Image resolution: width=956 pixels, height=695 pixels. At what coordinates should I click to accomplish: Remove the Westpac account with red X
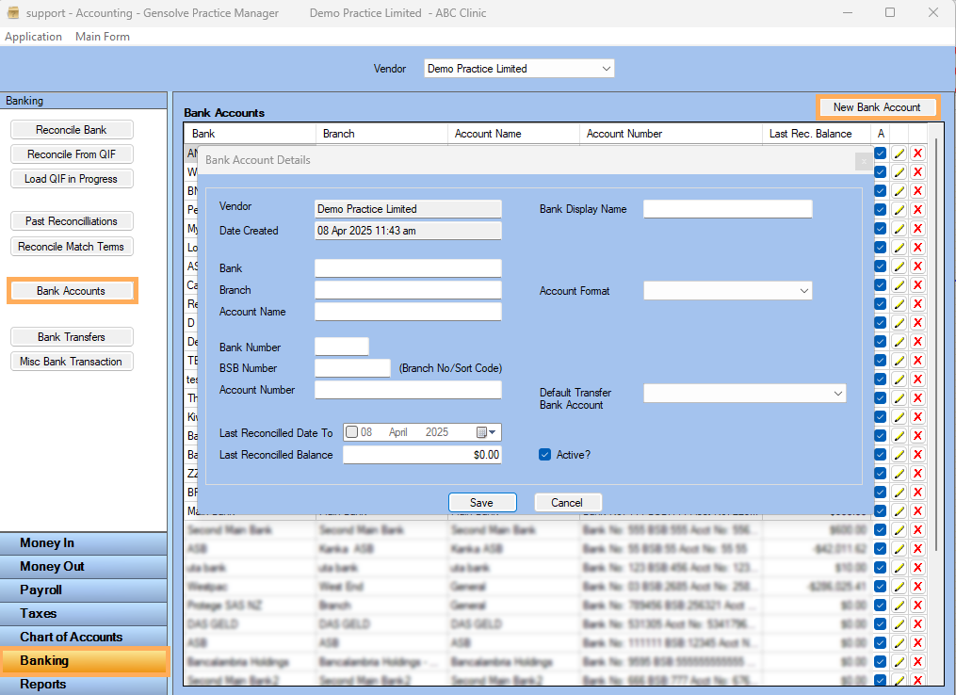pyautogui.click(x=917, y=587)
